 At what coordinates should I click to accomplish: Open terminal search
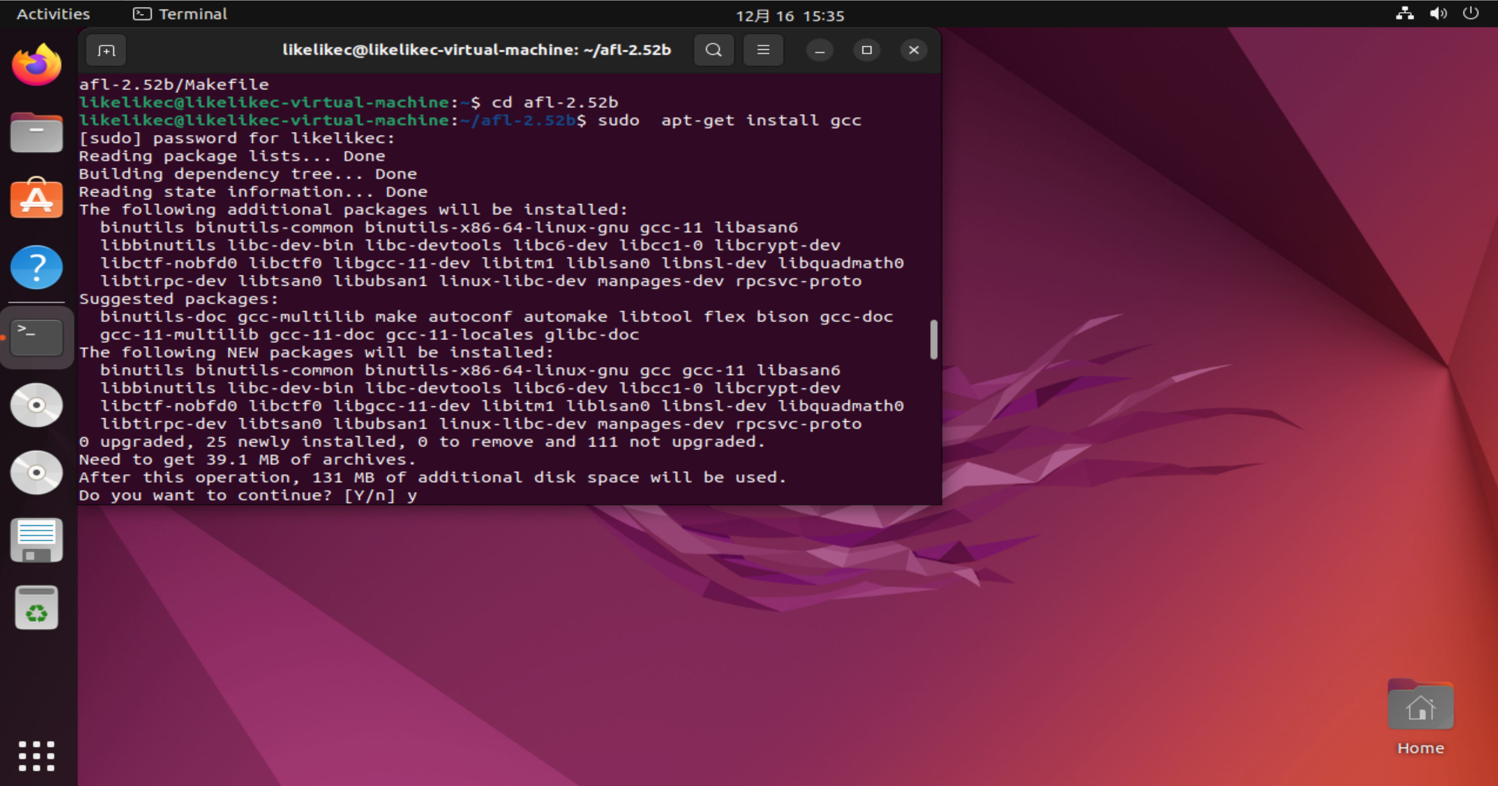[713, 51]
